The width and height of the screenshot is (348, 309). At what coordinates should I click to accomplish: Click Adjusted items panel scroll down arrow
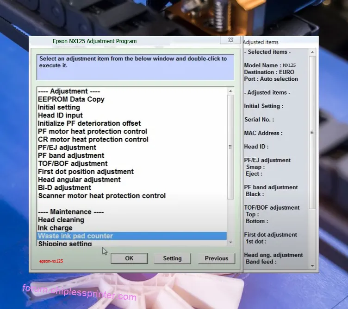point(312,266)
